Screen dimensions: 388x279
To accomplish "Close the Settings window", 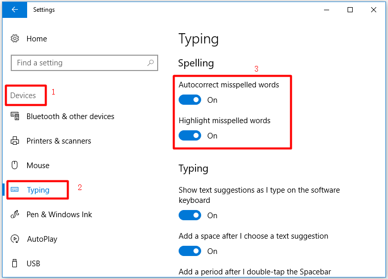I will point(374,10).
